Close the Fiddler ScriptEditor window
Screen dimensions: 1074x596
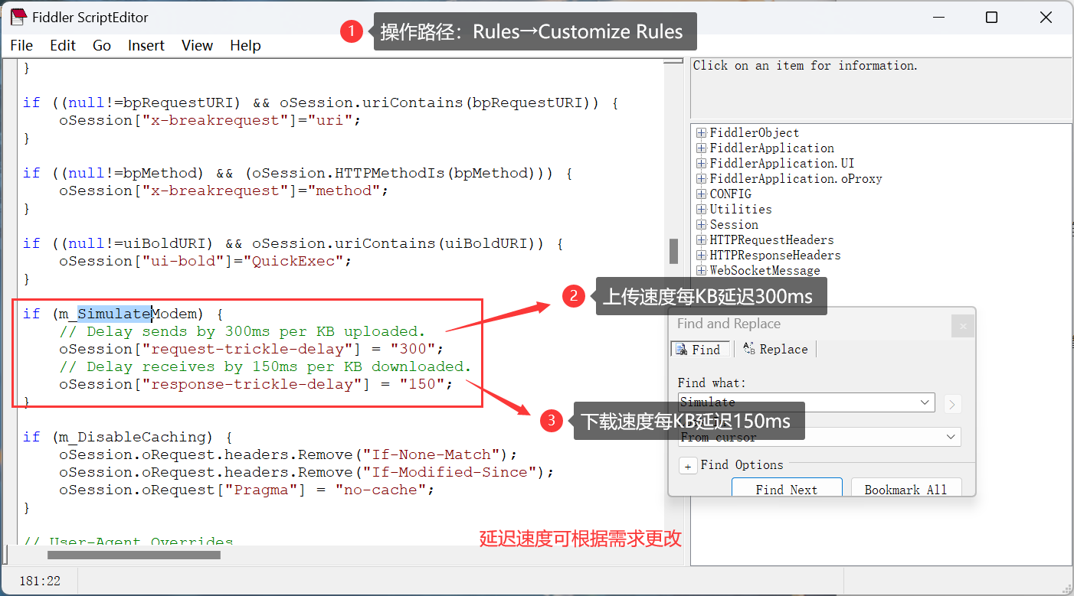coord(1046,17)
